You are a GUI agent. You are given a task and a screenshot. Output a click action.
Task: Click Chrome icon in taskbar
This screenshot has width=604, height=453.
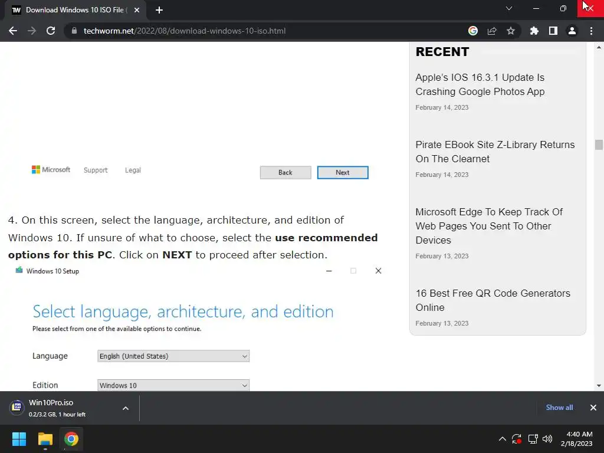click(71, 439)
